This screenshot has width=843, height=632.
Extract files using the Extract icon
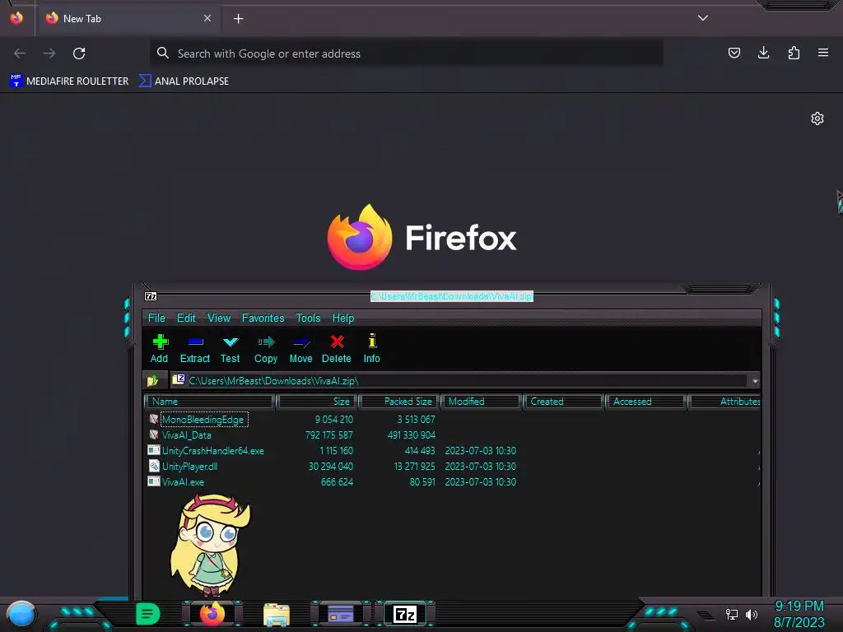pyautogui.click(x=194, y=348)
